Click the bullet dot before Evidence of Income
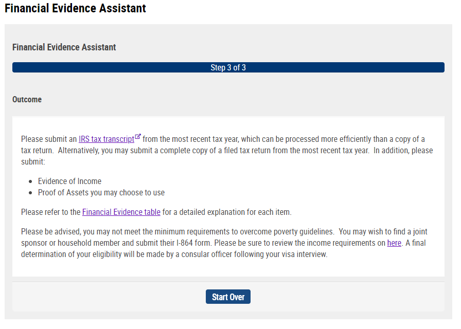The height and width of the screenshot is (329, 461). tap(30, 182)
